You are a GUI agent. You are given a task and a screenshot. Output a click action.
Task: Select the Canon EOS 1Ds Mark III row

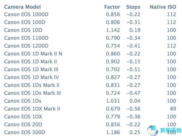90,93
